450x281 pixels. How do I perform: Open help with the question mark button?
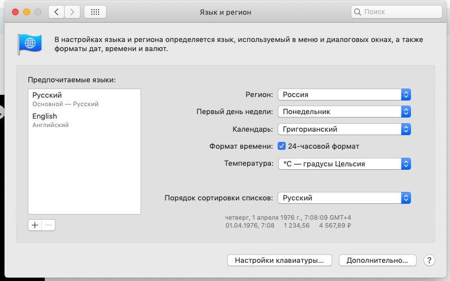[x=429, y=261]
